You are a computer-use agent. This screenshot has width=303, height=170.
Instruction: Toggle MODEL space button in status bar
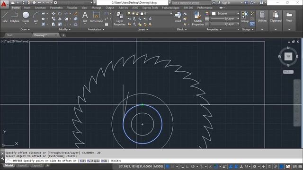[x=159, y=166]
